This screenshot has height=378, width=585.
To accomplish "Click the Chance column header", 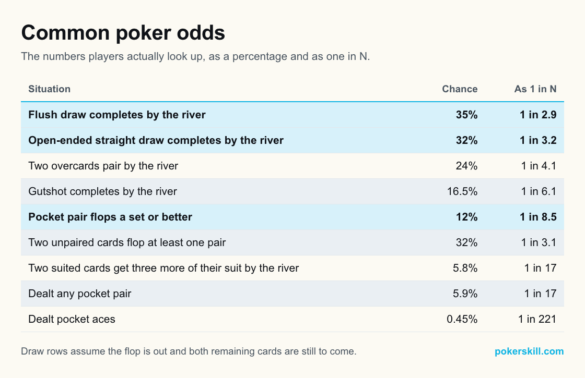I will tap(460, 89).
